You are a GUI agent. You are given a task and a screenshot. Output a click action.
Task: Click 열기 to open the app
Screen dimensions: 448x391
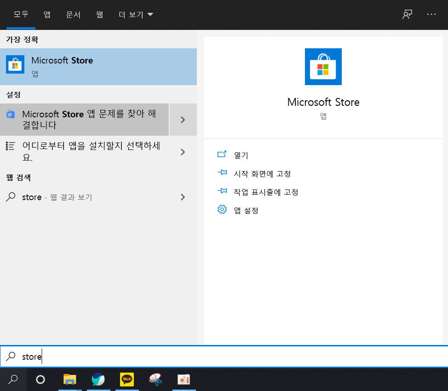pos(241,155)
